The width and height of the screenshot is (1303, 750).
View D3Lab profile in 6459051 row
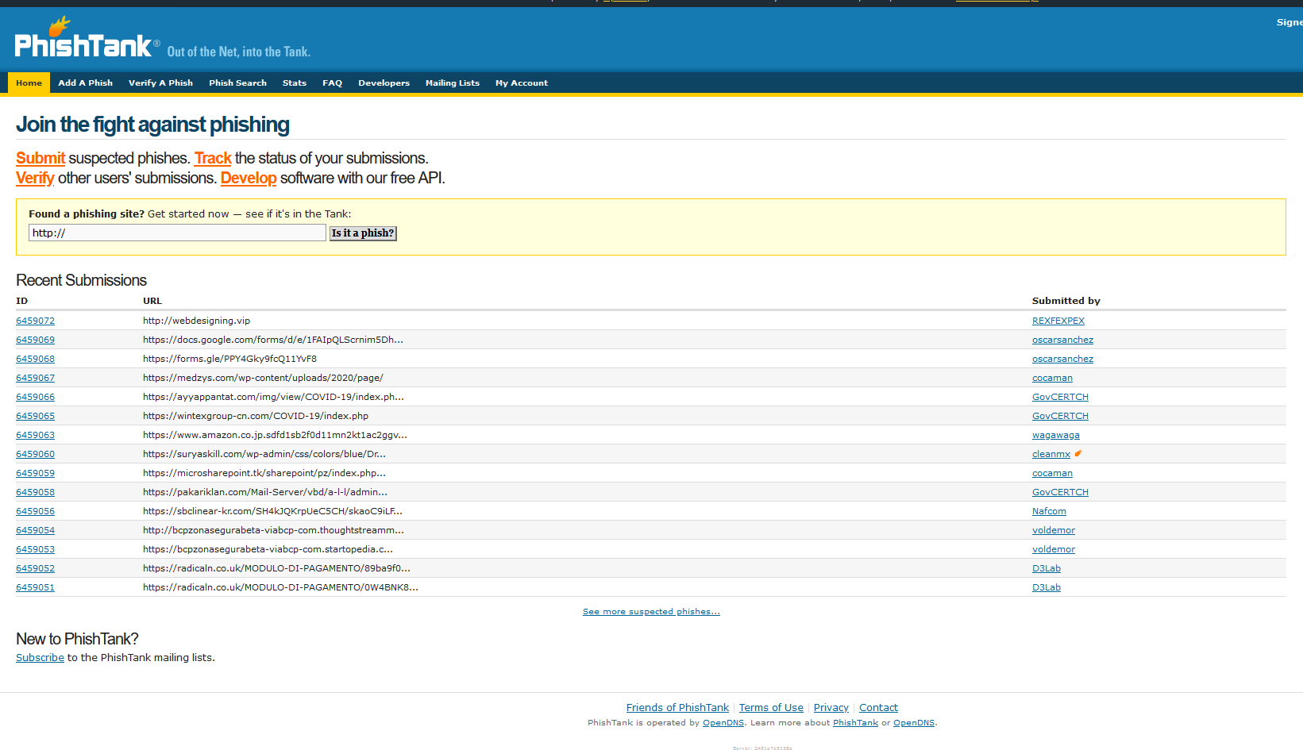[x=1047, y=587]
